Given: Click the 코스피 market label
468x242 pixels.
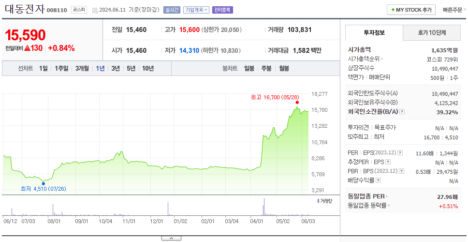Looking at the screenshot, I should 79,10.
